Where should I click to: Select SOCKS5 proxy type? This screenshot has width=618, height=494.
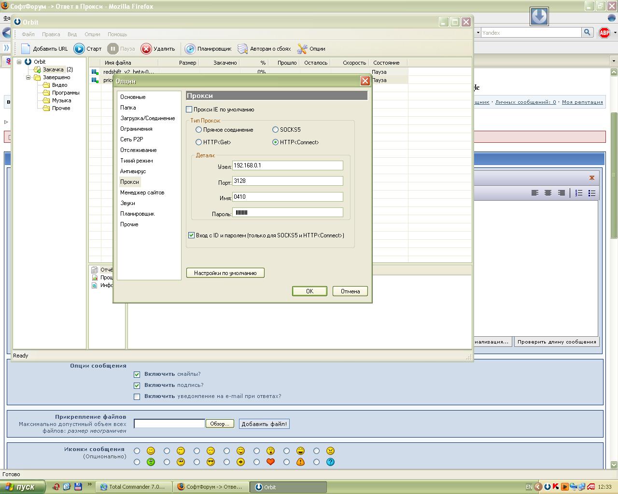[x=275, y=130]
